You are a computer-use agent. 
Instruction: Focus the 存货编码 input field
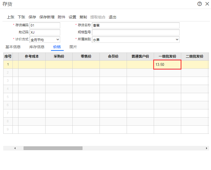point(45,25)
